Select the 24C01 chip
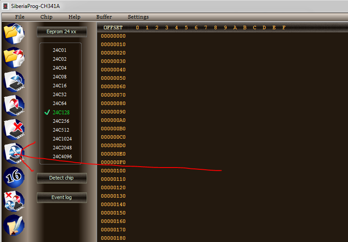The width and height of the screenshot is (348, 242). [59, 50]
